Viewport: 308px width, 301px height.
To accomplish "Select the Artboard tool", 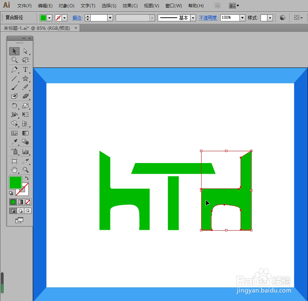I will point(14,161).
